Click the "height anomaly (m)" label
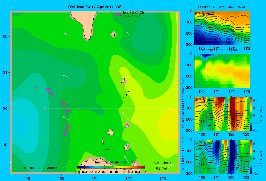Viewport: 266px width, 181px height. [111, 162]
